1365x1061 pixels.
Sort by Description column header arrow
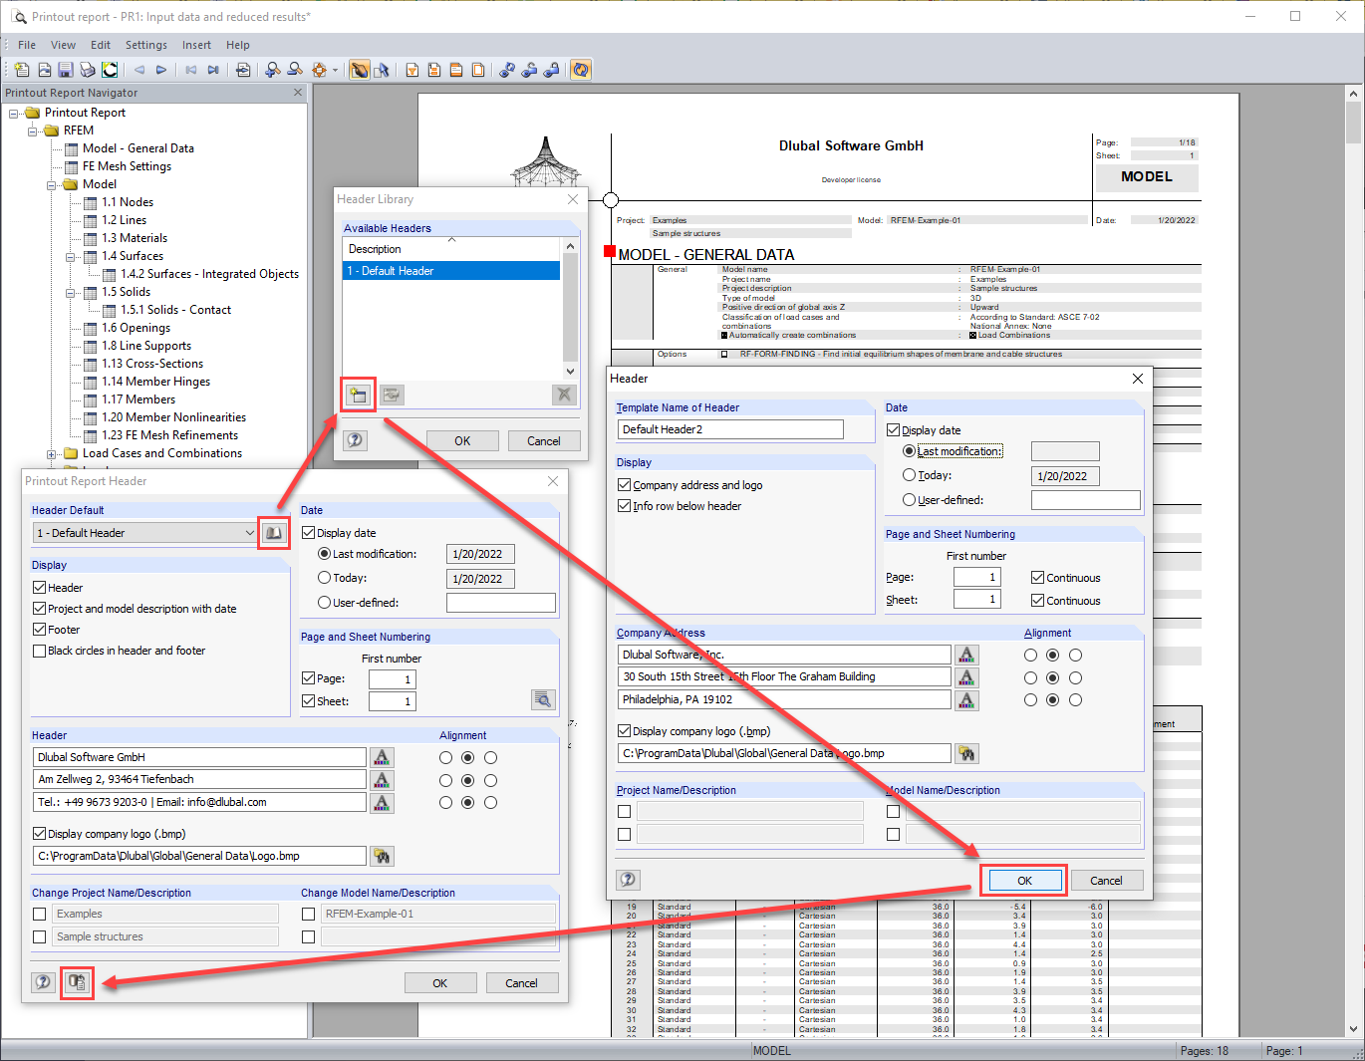click(452, 240)
